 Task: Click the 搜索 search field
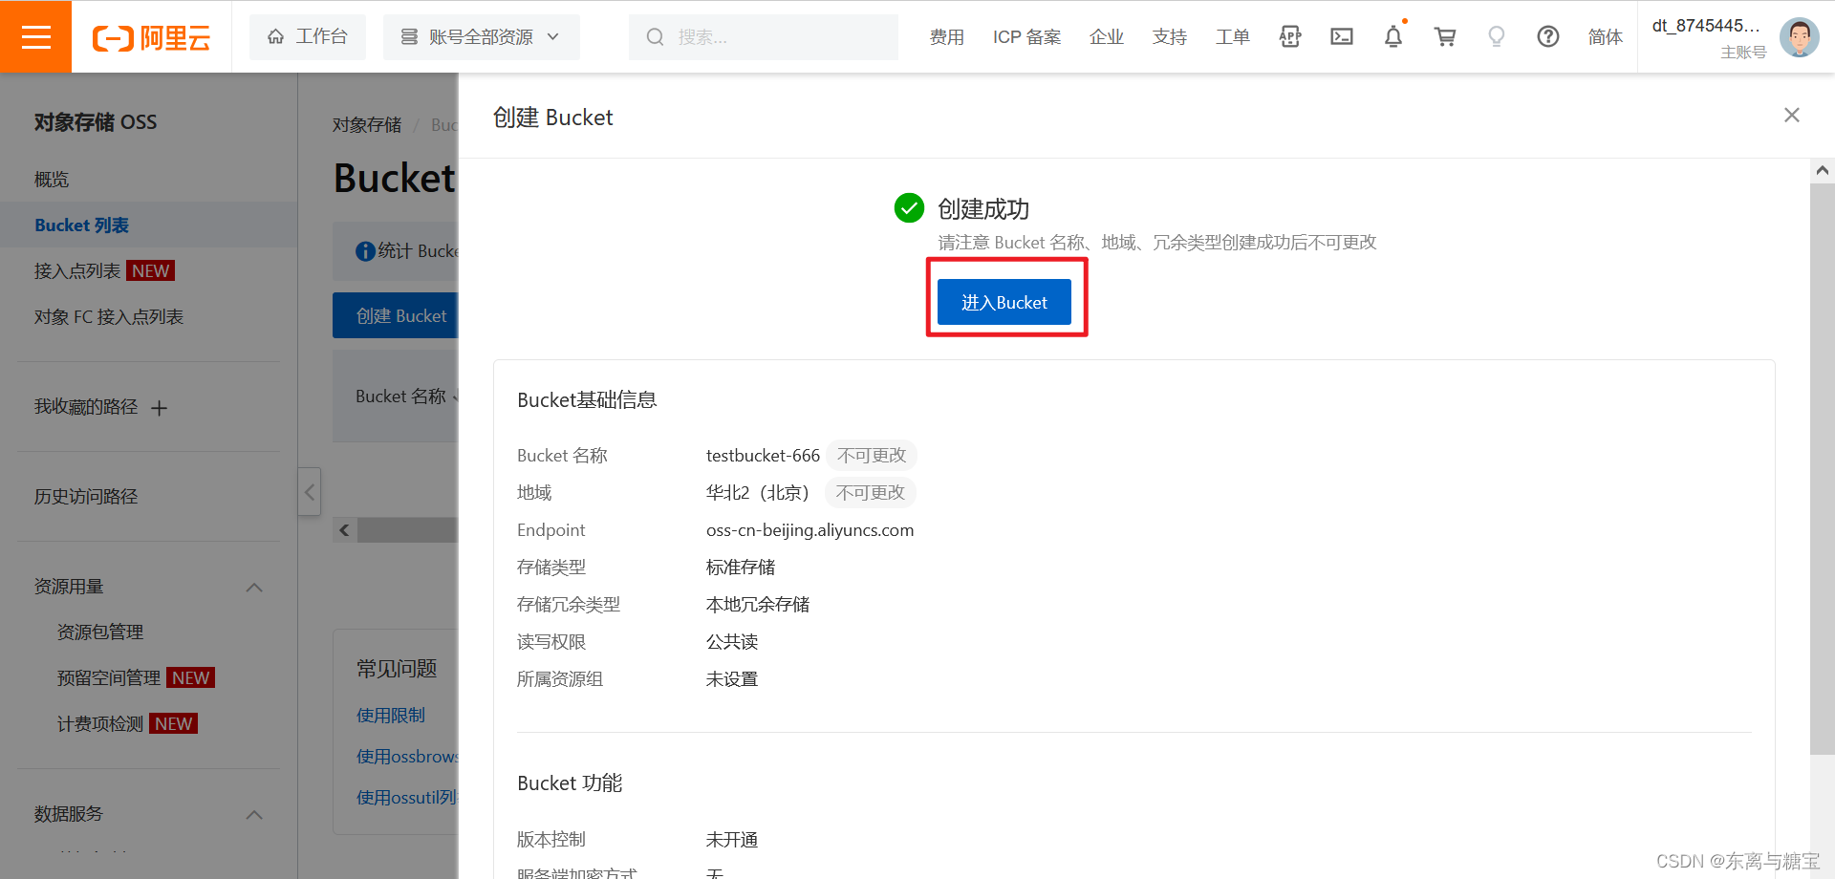tap(763, 36)
